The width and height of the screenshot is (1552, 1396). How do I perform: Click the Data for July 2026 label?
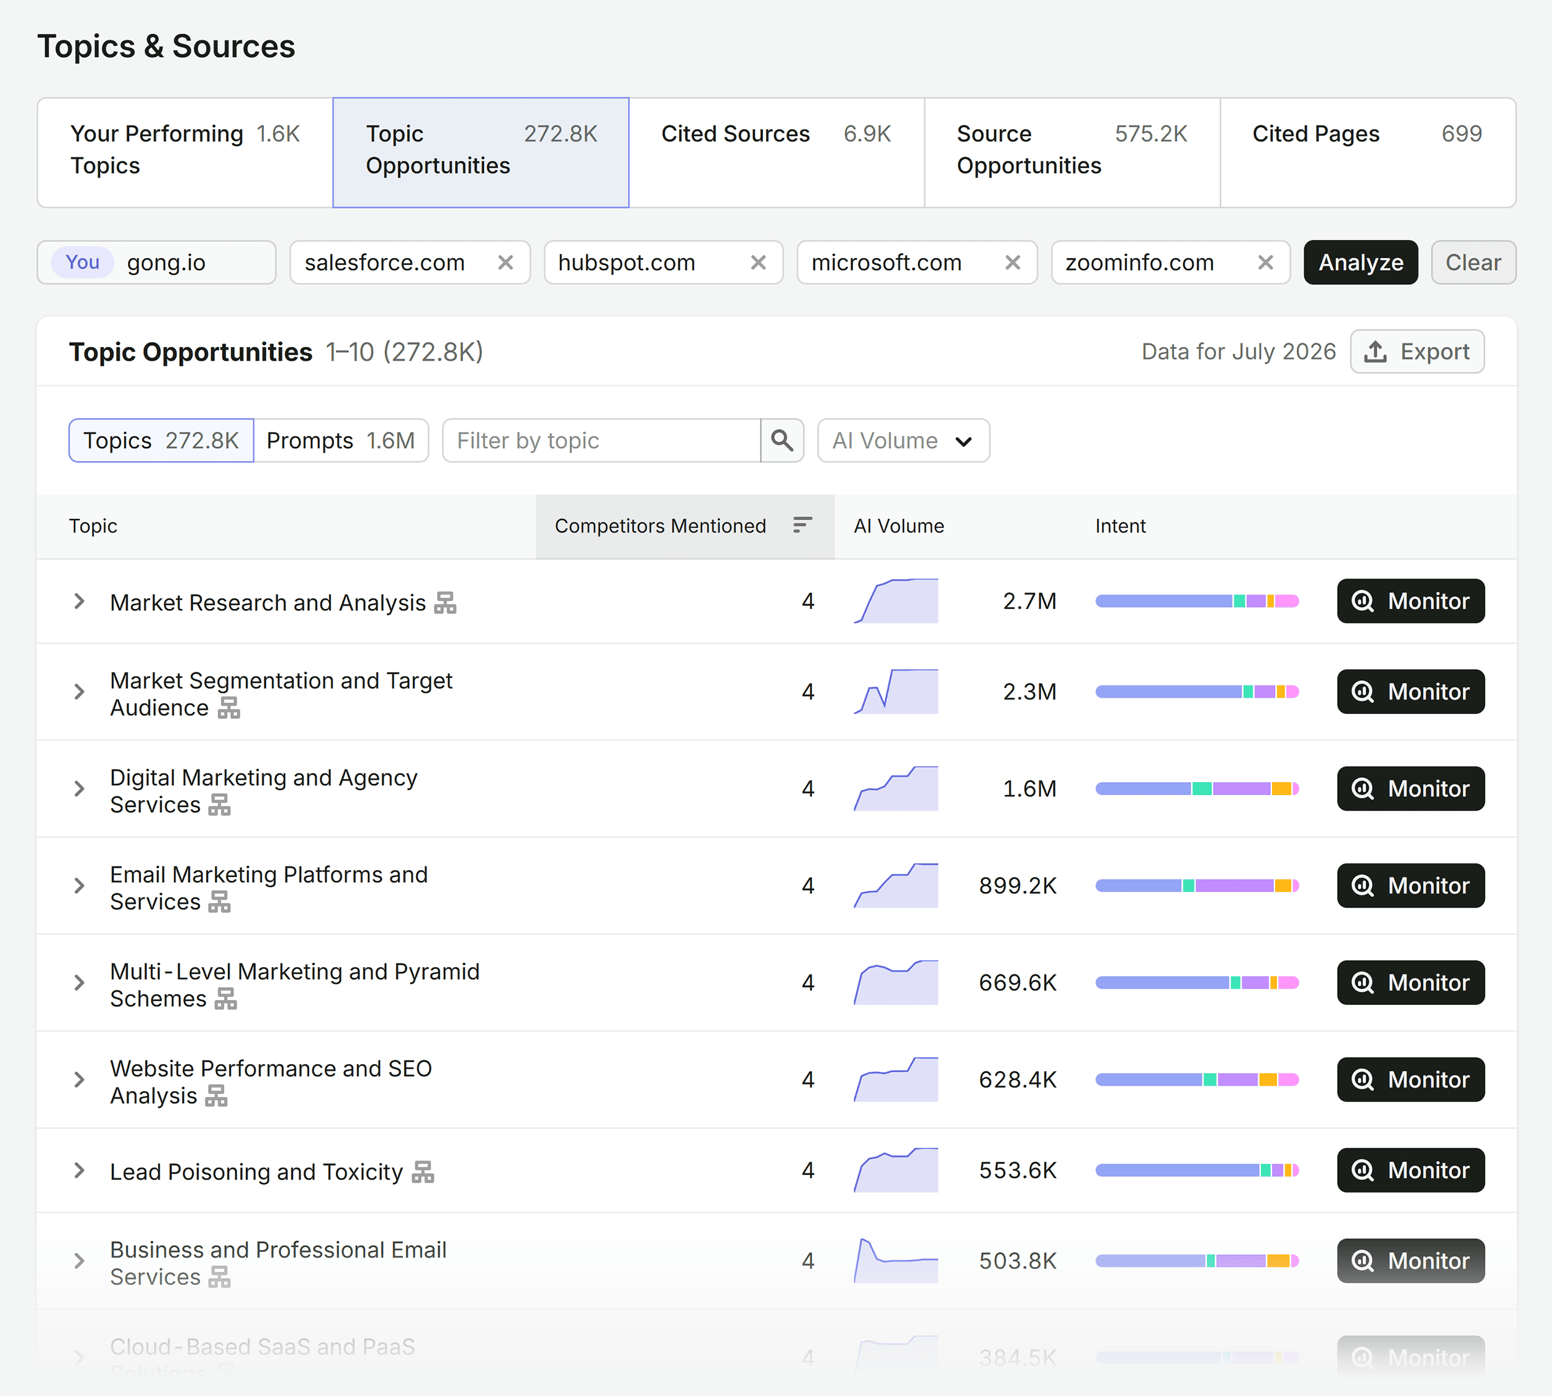click(x=1238, y=351)
